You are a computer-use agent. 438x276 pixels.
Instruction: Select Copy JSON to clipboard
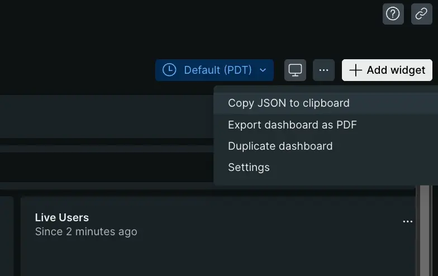click(288, 103)
